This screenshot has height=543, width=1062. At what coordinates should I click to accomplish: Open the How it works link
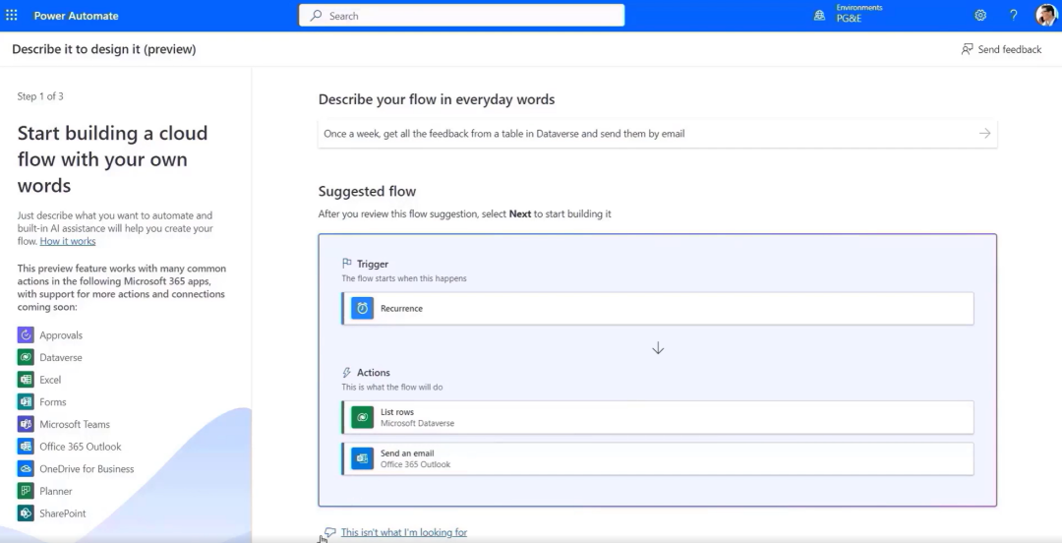coord(68,241)
